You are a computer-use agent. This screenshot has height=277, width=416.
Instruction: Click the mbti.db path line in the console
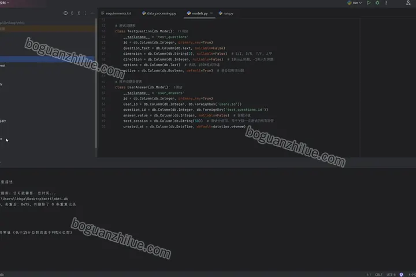34,199
